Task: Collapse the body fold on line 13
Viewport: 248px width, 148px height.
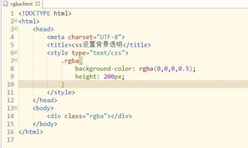Action: 16,108
